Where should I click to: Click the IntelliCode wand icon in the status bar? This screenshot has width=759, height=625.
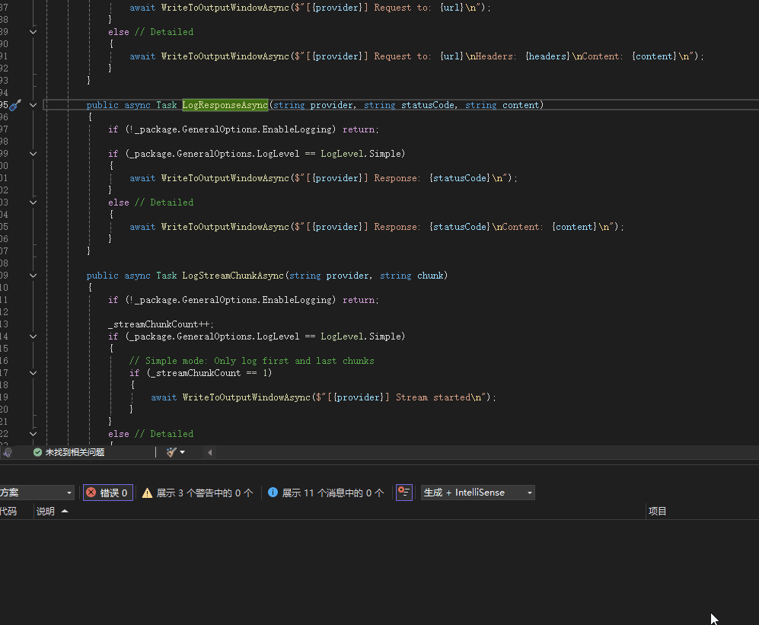pos(169,451)
